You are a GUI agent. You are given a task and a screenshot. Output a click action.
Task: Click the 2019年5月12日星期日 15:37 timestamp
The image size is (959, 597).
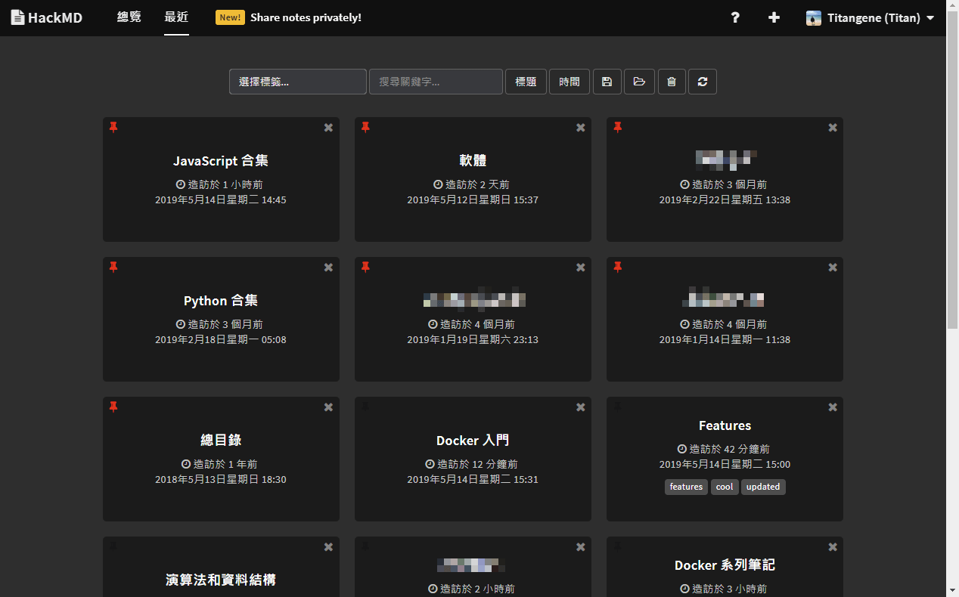click(473, 200)
